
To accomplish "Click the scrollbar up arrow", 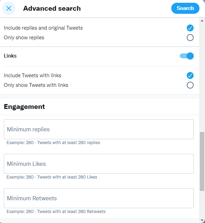I will 202,21.
